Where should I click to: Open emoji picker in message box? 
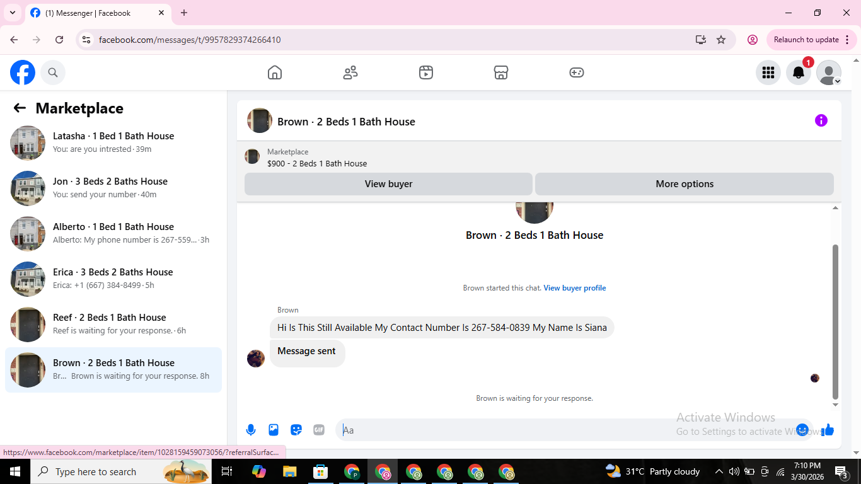(802, 430)
